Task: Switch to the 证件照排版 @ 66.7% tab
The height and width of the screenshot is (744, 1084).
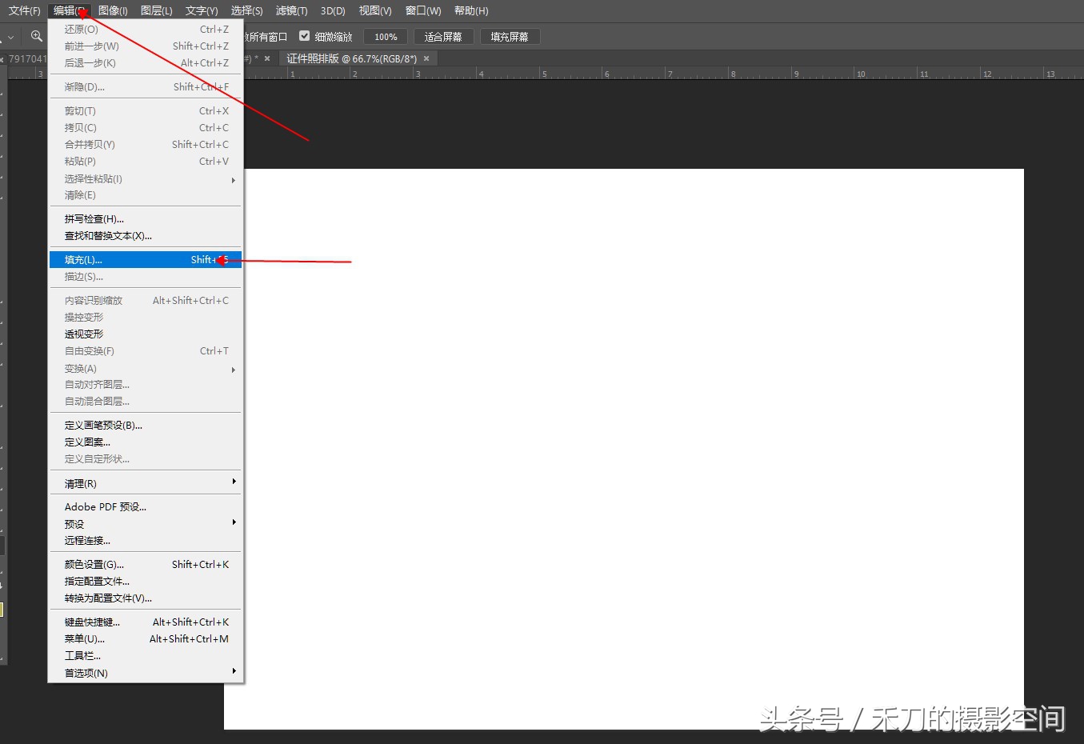Action: pyautogui.click(x=352, y=58)
